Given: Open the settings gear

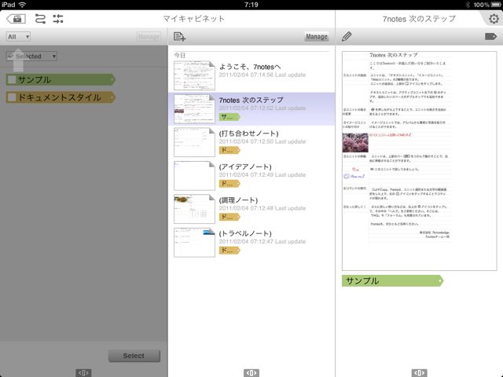Looking at the screenshot, I should pyautogui.click(x=494, y=19).
